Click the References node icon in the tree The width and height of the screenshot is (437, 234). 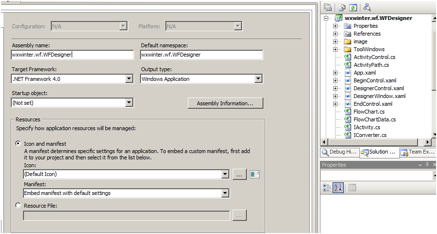(347, 34)
